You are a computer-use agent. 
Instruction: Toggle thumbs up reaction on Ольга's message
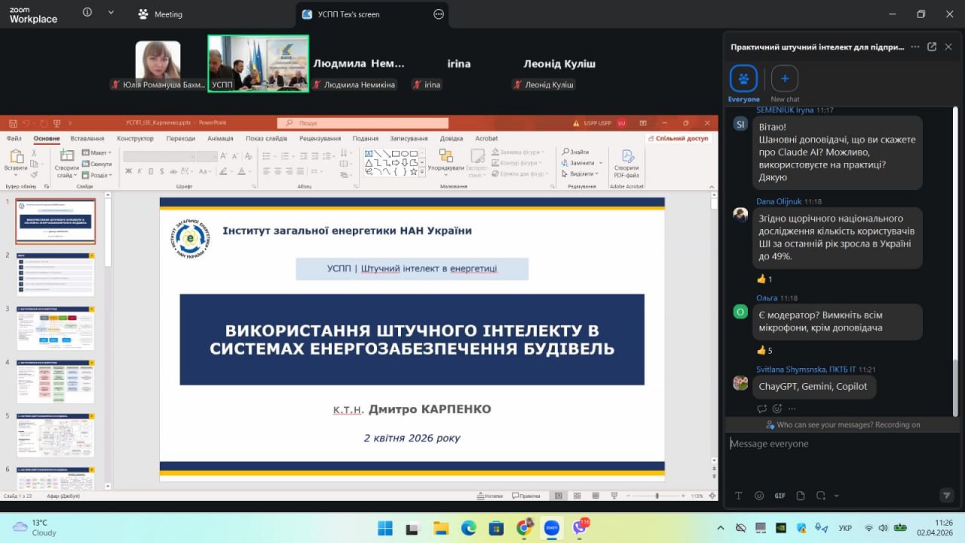coord(764,351)
